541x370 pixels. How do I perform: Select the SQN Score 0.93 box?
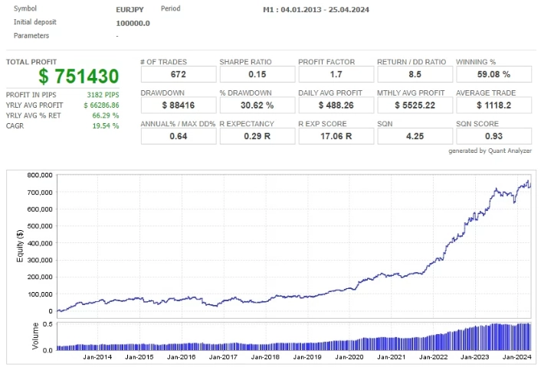(493, 136)
